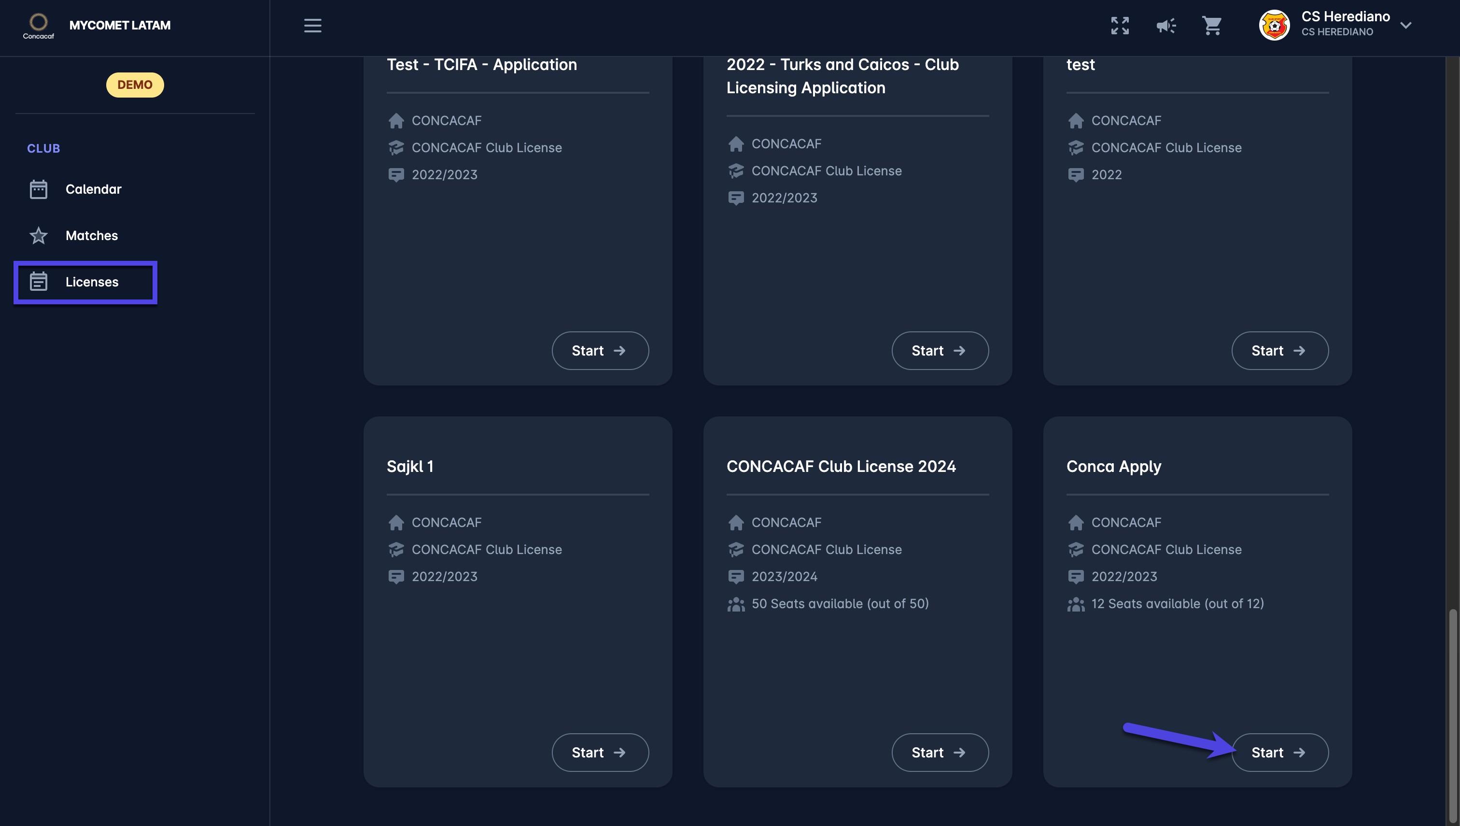Start the Sajkl 1 application
The image size is (1460, 826).
600,752
